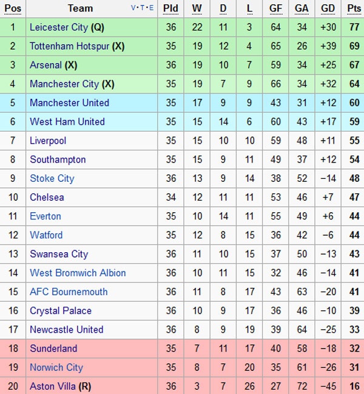Open the Everton link

click(x=45, y=216)
